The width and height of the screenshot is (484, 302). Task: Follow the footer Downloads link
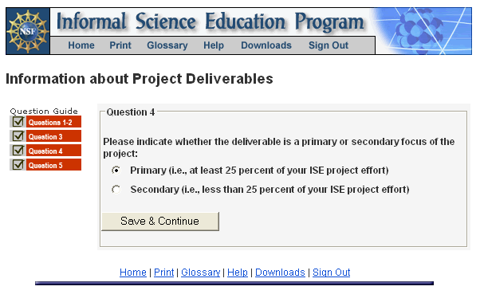(x=280, y=273)
